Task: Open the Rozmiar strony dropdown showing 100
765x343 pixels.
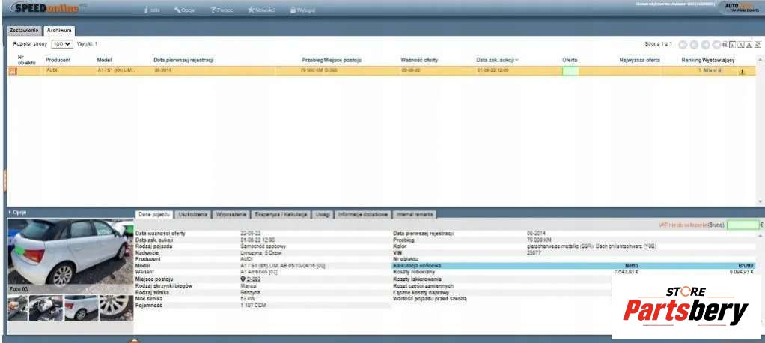Action: (x=62, y=44)
